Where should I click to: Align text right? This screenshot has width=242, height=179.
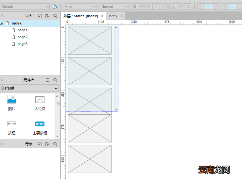(216, 7)
